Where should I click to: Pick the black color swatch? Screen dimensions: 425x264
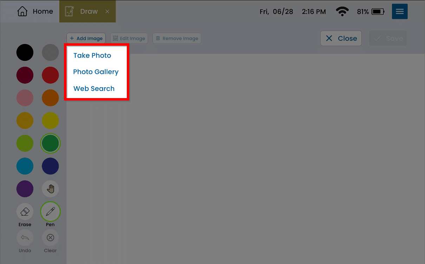point(25,52)
